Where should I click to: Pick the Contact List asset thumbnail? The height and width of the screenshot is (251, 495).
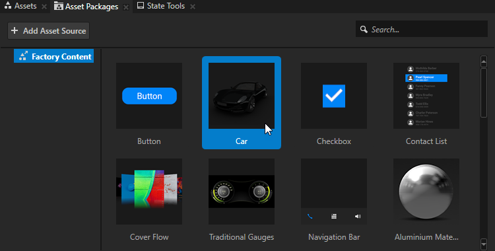426,96
